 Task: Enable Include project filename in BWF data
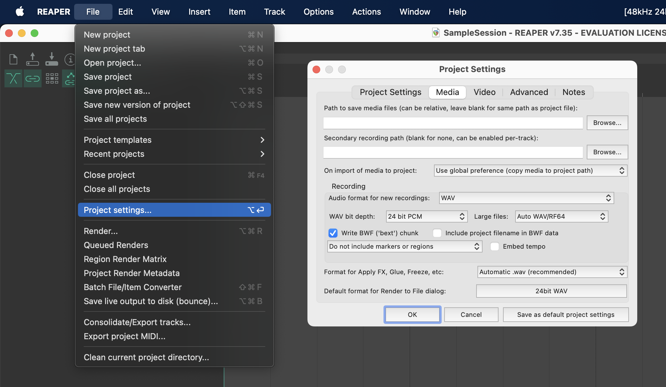pyautogui.click(x=437, y=233)
